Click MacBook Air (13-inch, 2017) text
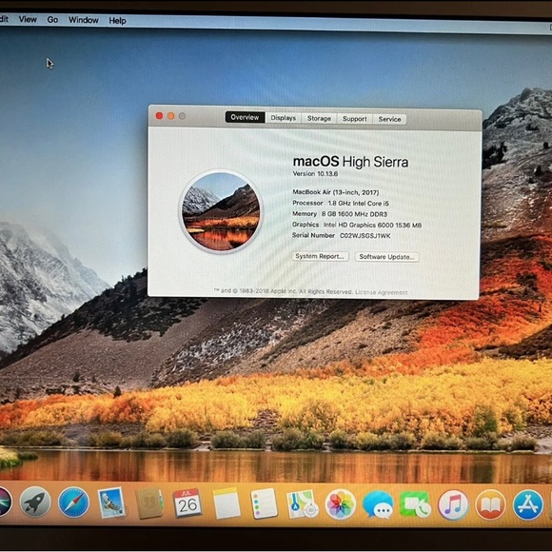The height and width of the screenshot is (552, 552). tap(336, 192)
